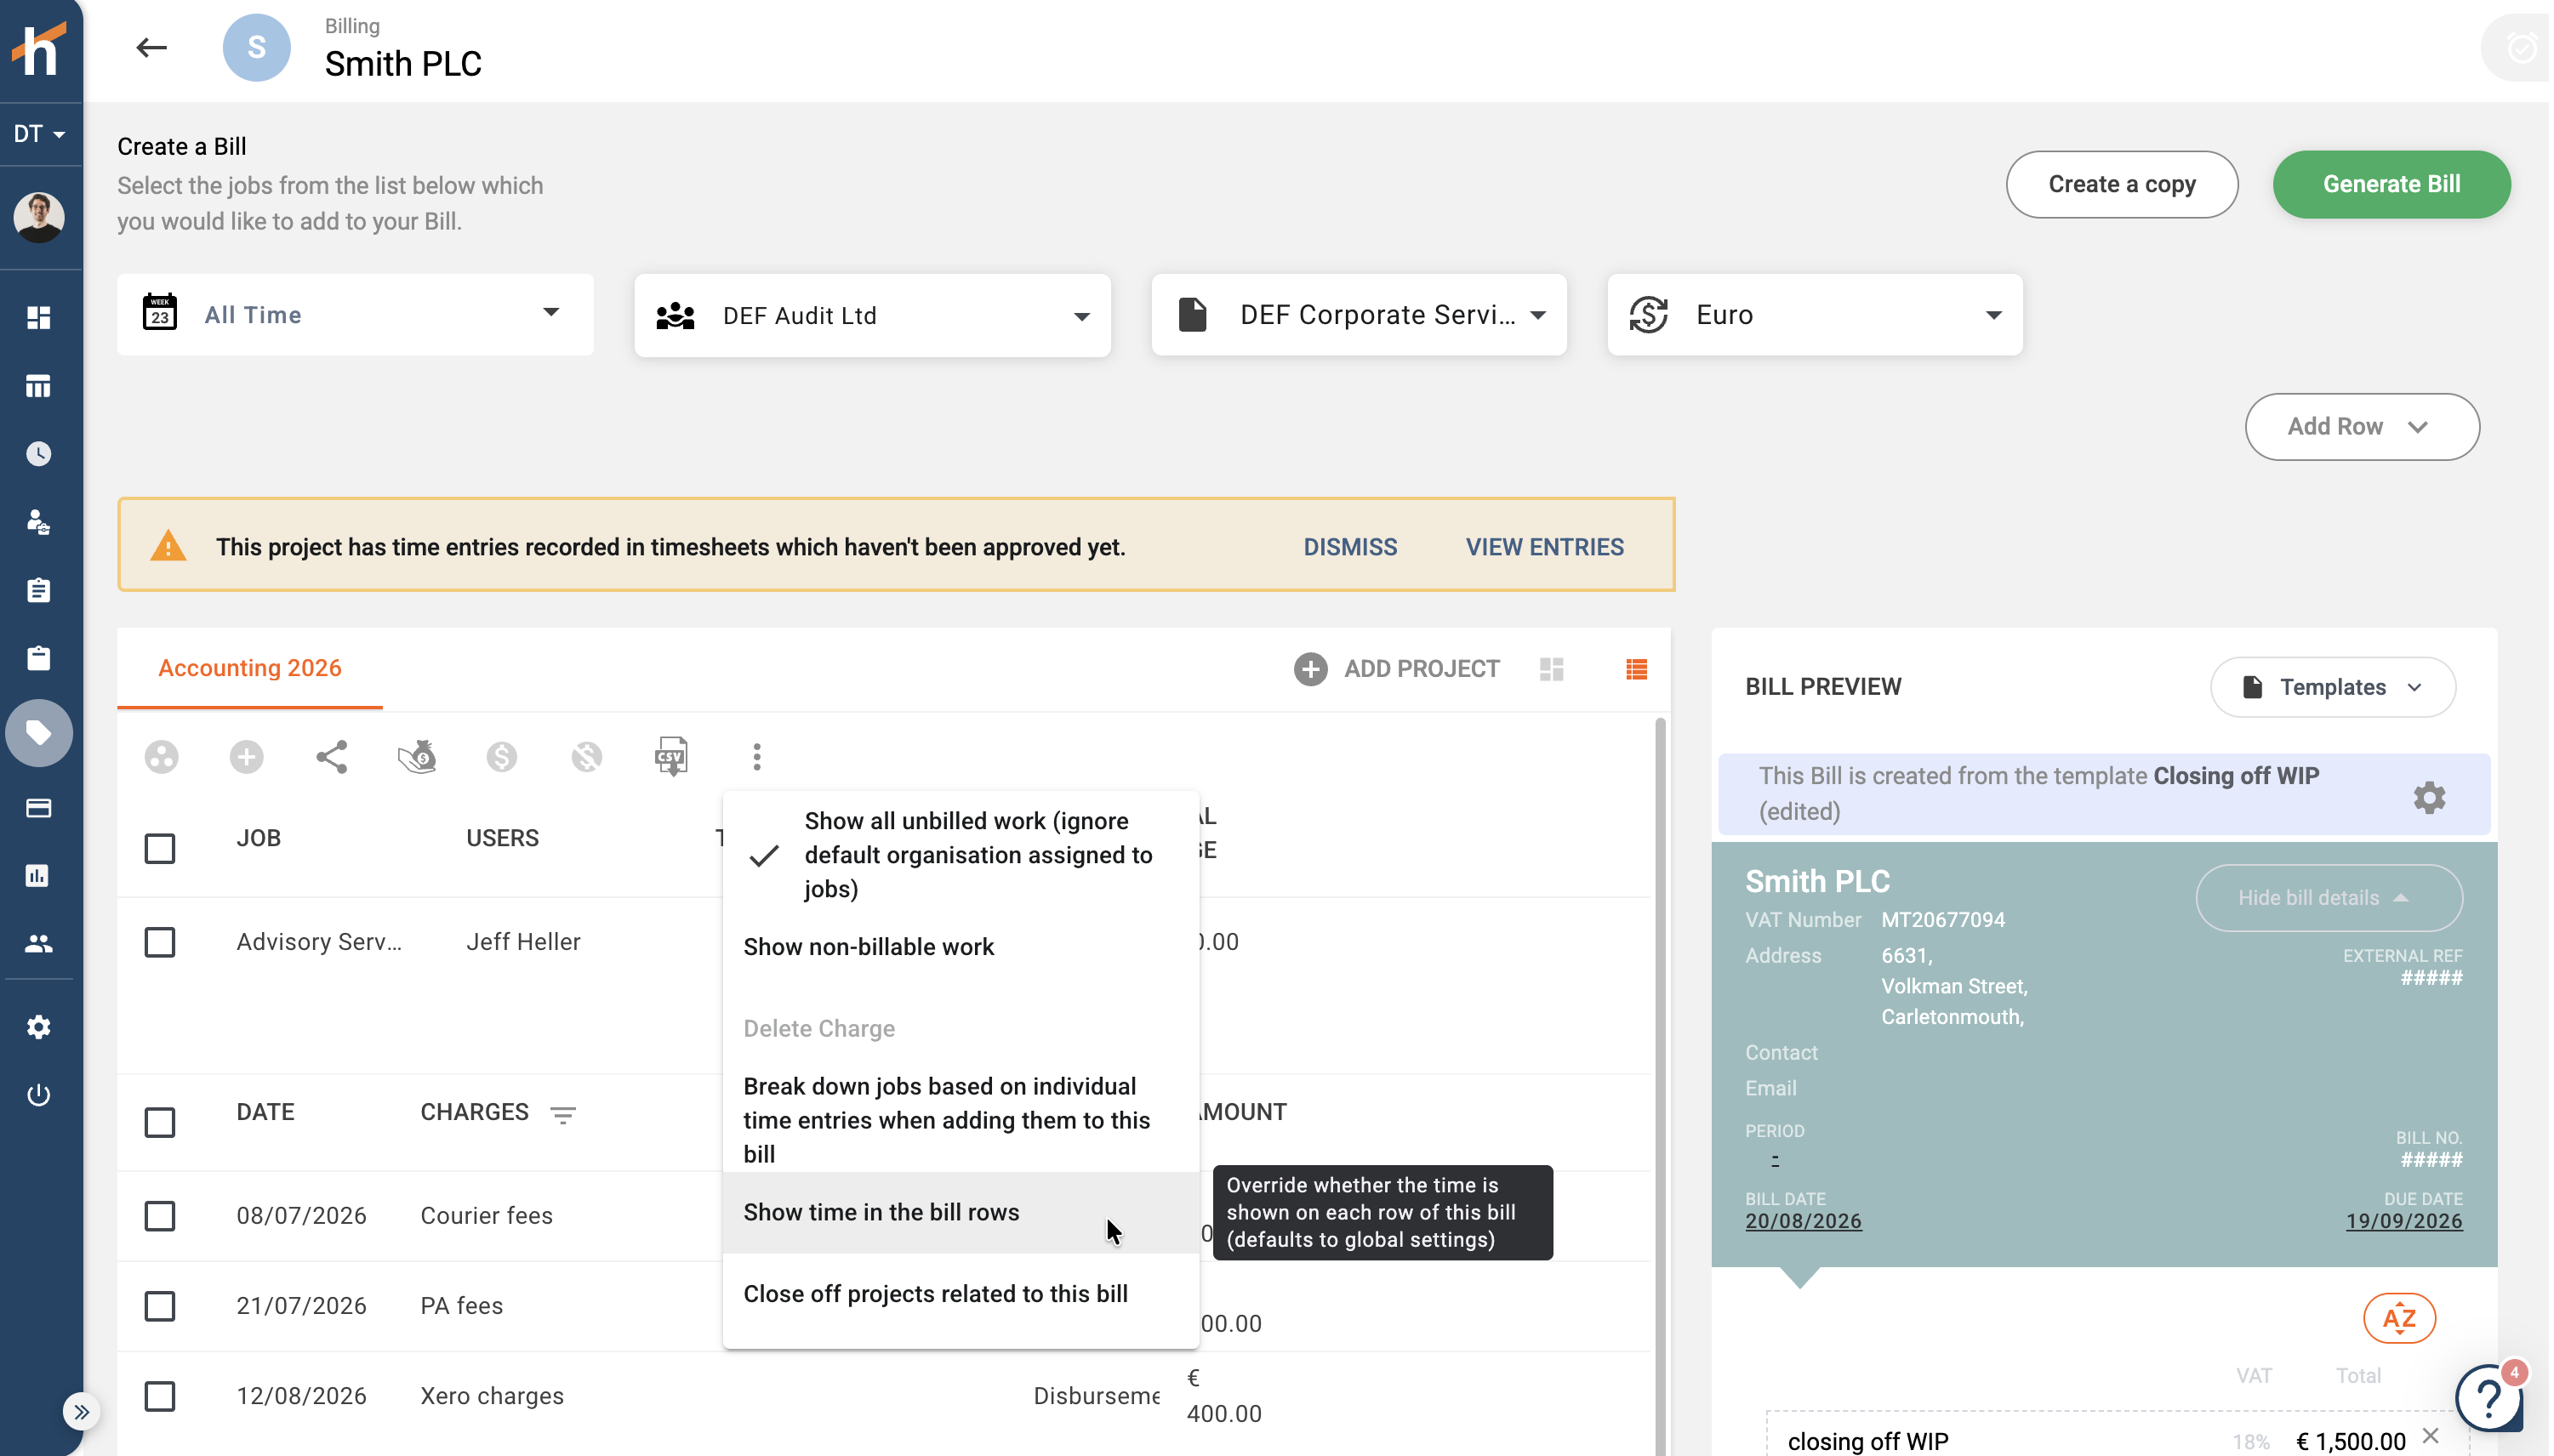This screenshot has height=1456, width=2554.
Task: Select Show non-billable work menu item
Action: pos(961,947)
